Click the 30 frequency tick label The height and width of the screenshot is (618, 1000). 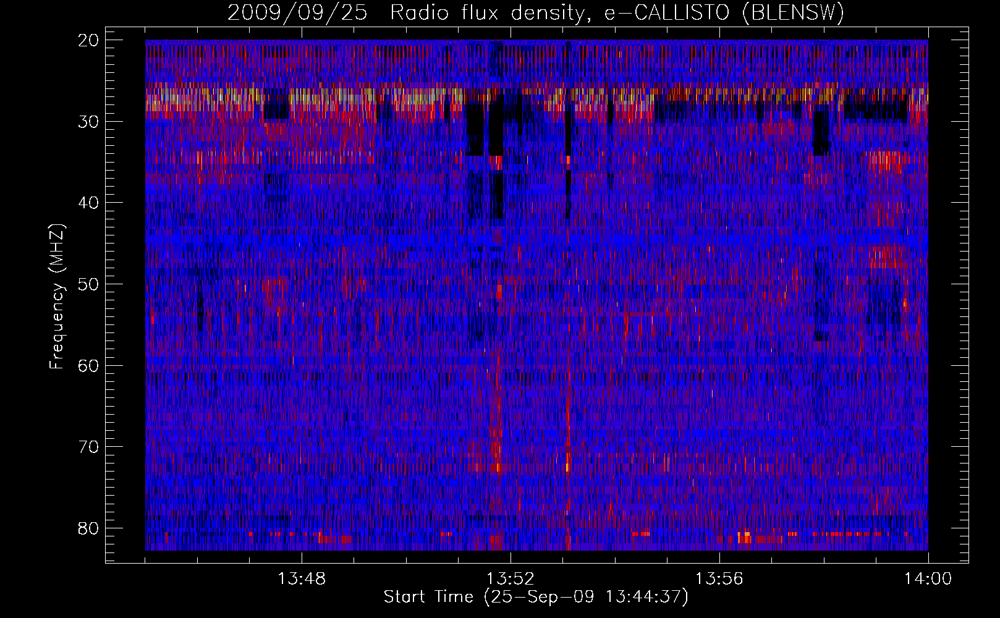(x=89, y=122)
